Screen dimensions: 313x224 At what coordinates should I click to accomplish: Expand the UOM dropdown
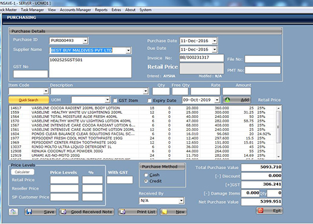click(x=107, y=100)
